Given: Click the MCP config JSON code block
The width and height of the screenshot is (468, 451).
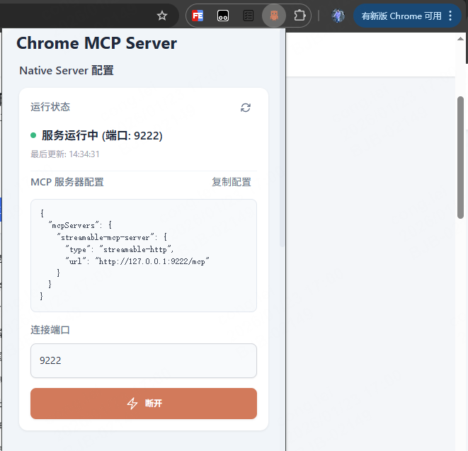Looking at the screenshot, I should click(x=144, y=256).
